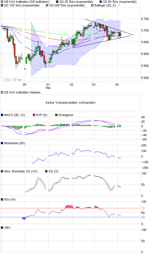Click the '02.' date axis label
The height and width of the screenshot is (258, 152).
point(72,85)
